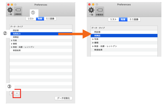Switch to リスト tab in left window
The height and width of the screenshot is (108, 166).
point(31,19)
